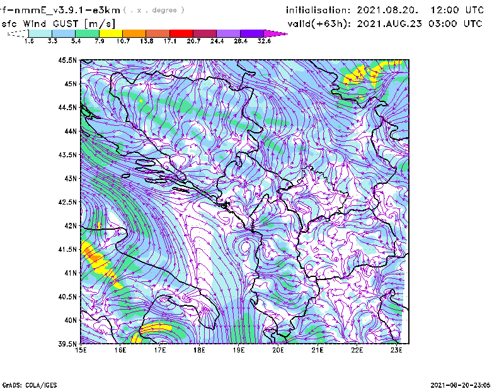The image size is (504, 389).
Task: Click the red 17.1–20.7 legend swatch
Action: [181, 33]
